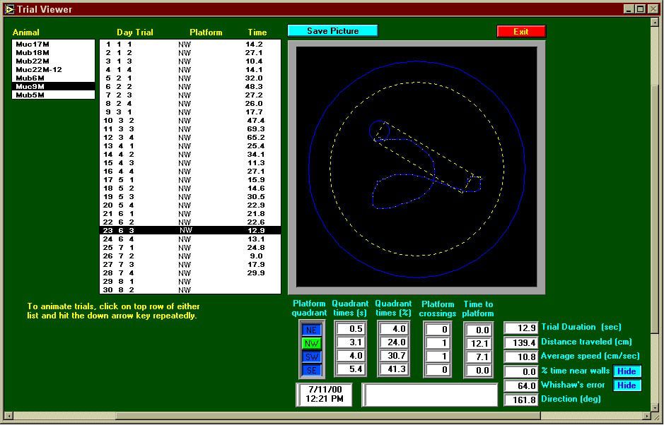Image resolution: width=664 pixels, height=425 pixels.
Task: Select animal Mub5M in the Animal list
Action: [31, 95]
